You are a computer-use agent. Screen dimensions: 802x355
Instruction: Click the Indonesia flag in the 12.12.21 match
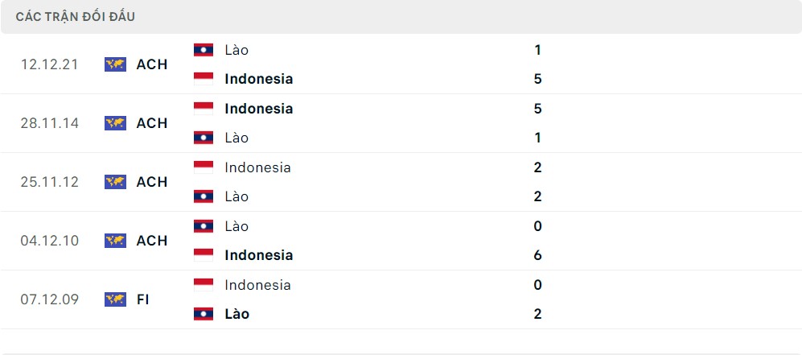(204, 79)
